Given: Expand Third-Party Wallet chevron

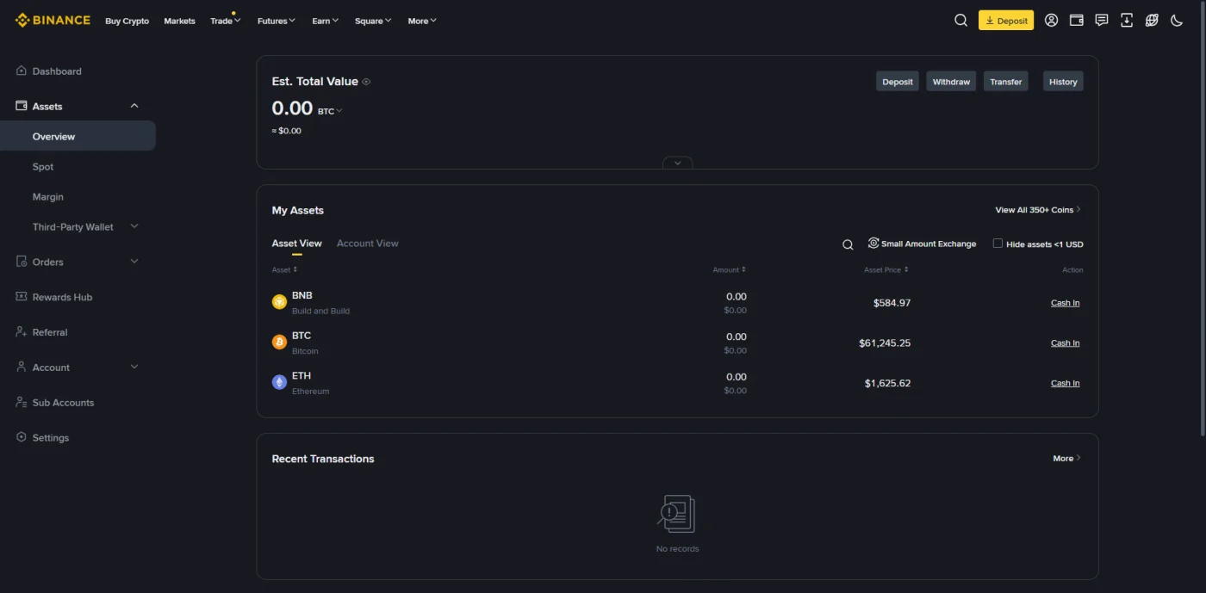Looking at the screenshot, I should [x=134, y=226].
